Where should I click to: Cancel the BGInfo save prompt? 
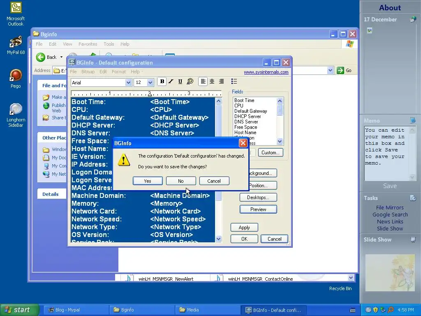point(214,181)
